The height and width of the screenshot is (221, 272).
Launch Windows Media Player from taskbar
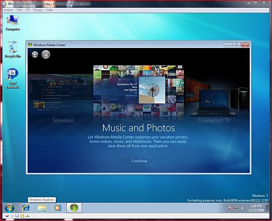point(57,208)
